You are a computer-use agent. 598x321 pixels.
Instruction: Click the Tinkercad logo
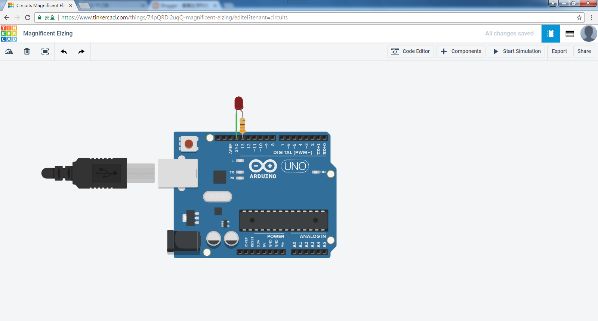(9, 34)
